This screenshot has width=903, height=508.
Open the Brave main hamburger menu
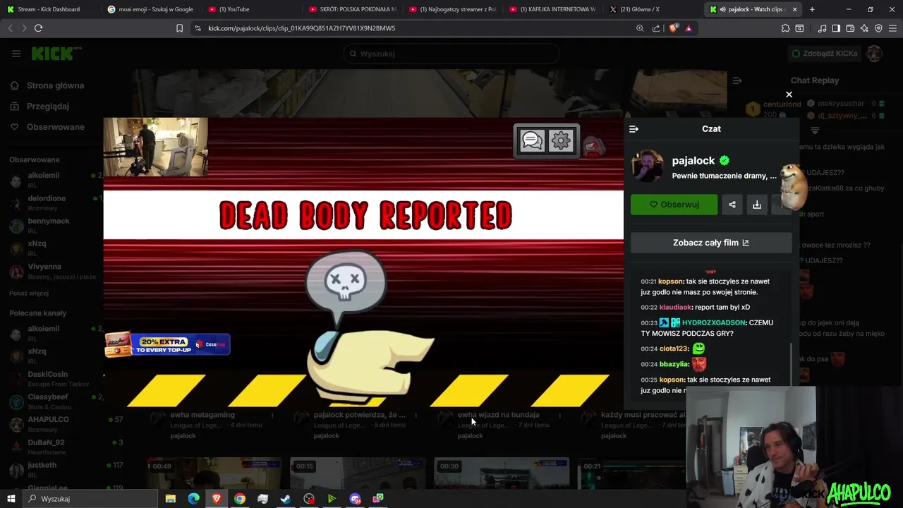tap(892, 28)
